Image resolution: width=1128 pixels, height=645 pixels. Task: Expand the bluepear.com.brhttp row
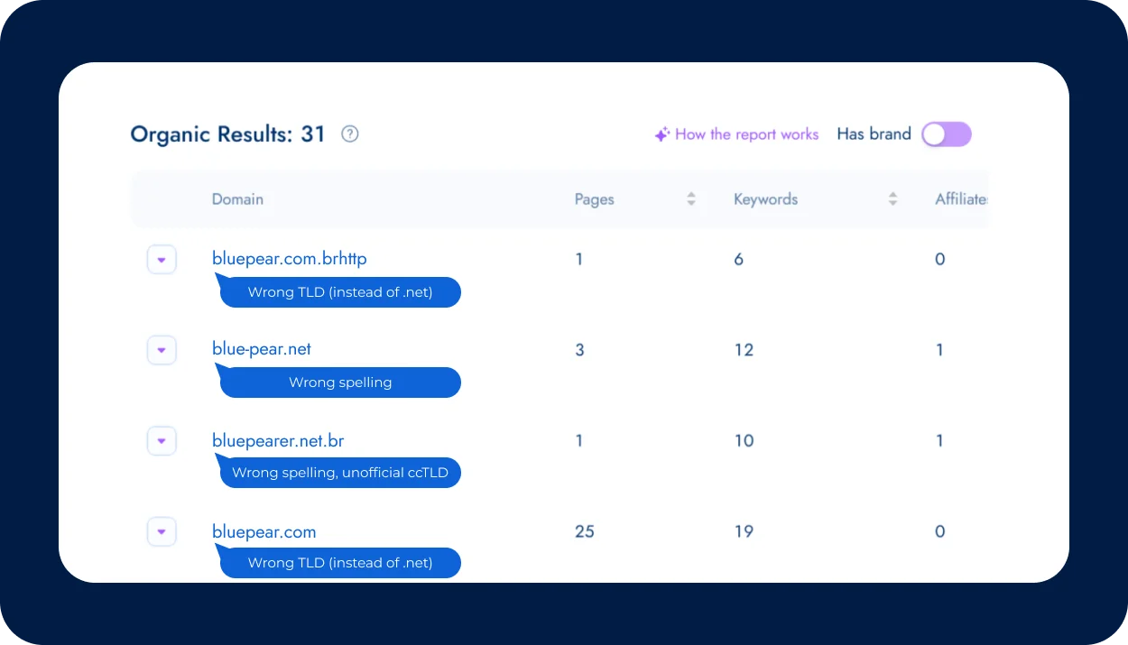162,260
